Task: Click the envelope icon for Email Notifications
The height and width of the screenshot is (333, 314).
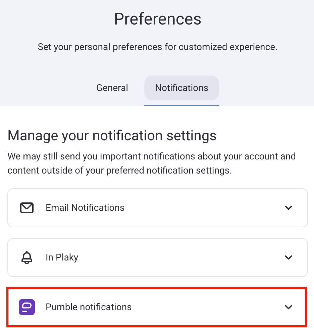Action: point(27,208)
